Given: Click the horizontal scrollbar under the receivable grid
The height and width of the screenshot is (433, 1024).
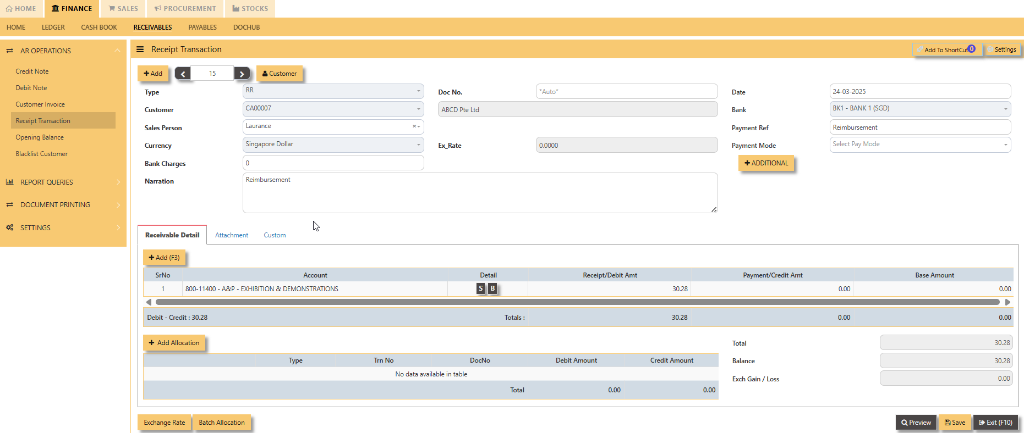Looking at the screenshot, I should 578,302.
